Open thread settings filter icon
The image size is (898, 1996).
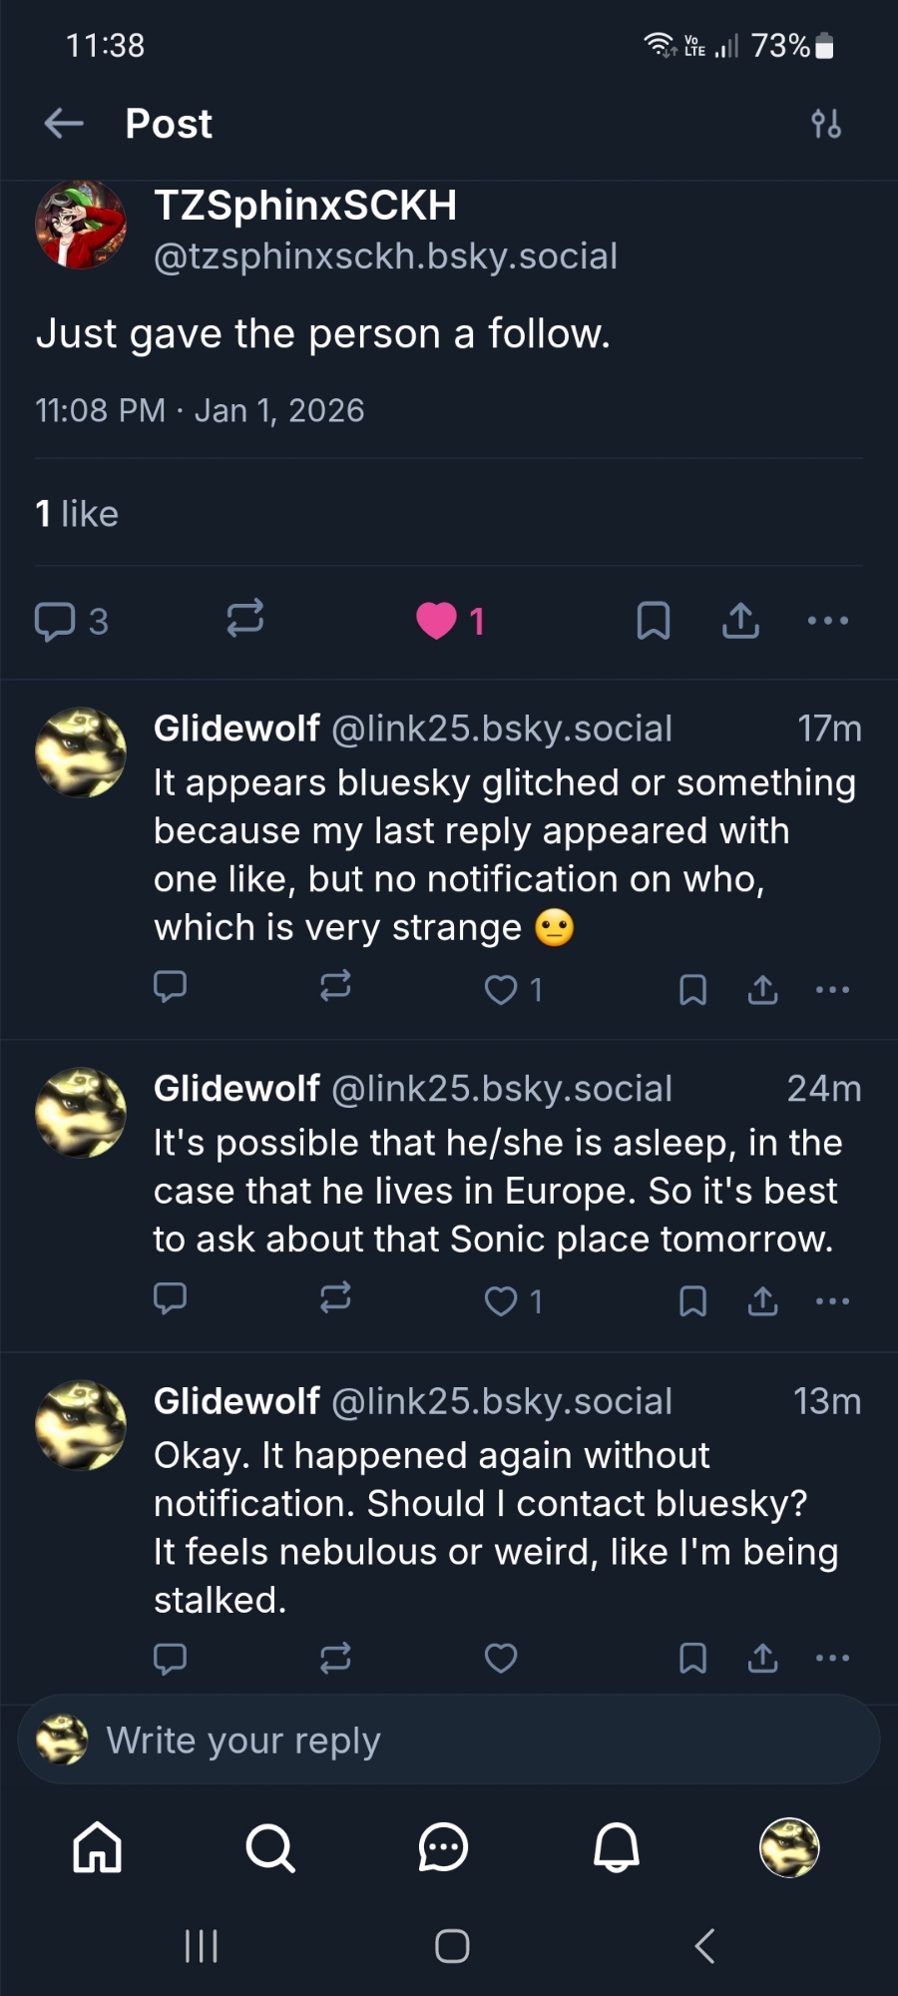click(826, 124)
